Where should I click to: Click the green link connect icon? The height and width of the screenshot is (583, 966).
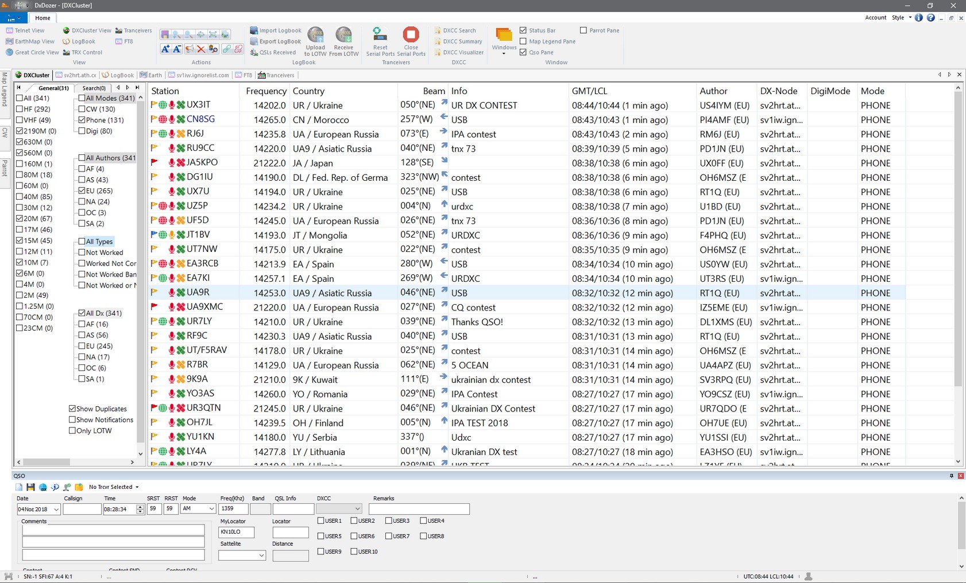pyautogui.click(x=227, y=49)
